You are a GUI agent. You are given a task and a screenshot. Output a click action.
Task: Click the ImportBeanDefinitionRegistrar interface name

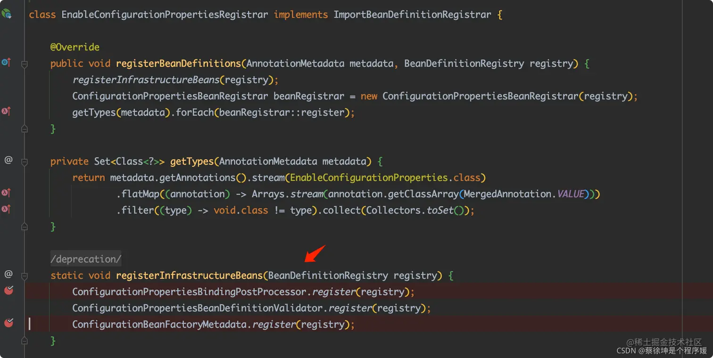pos(413,15)
